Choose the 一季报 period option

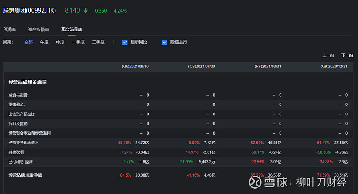pyautogui.click(x=78, y=42)
